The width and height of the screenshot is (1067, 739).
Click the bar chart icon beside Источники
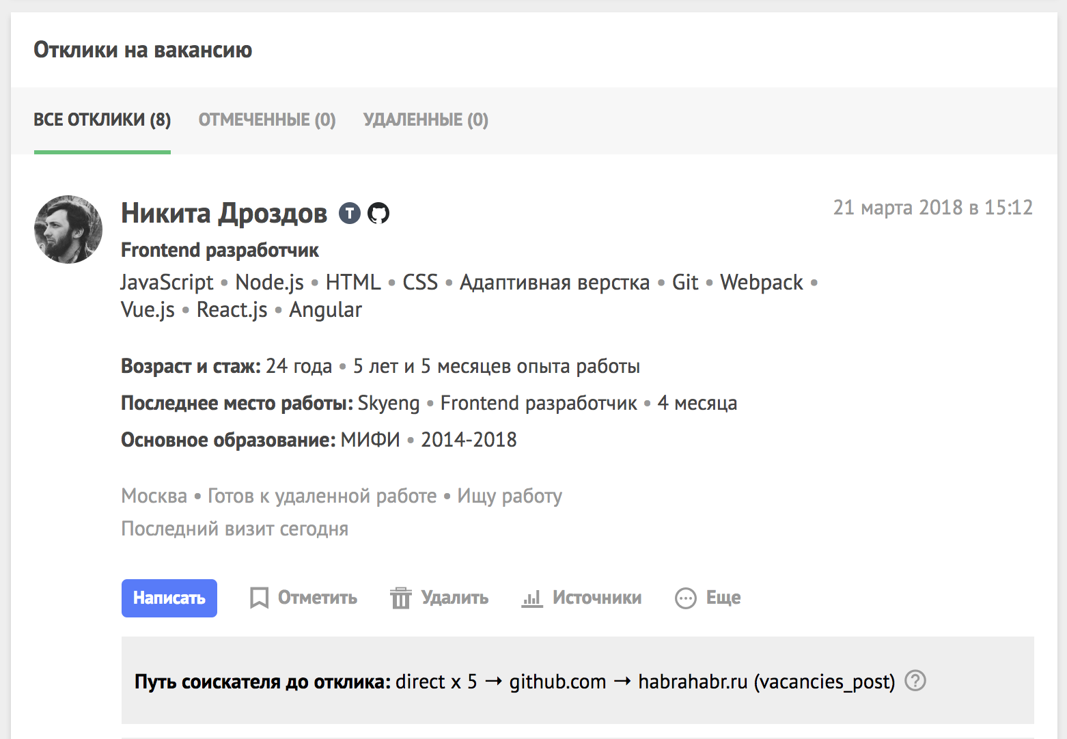[x=532, y=598]
